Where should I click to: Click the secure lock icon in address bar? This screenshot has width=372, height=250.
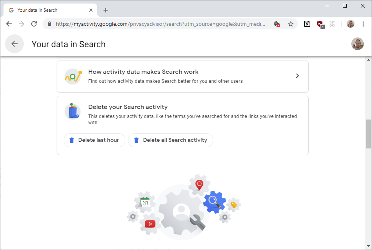pos(49,24)
